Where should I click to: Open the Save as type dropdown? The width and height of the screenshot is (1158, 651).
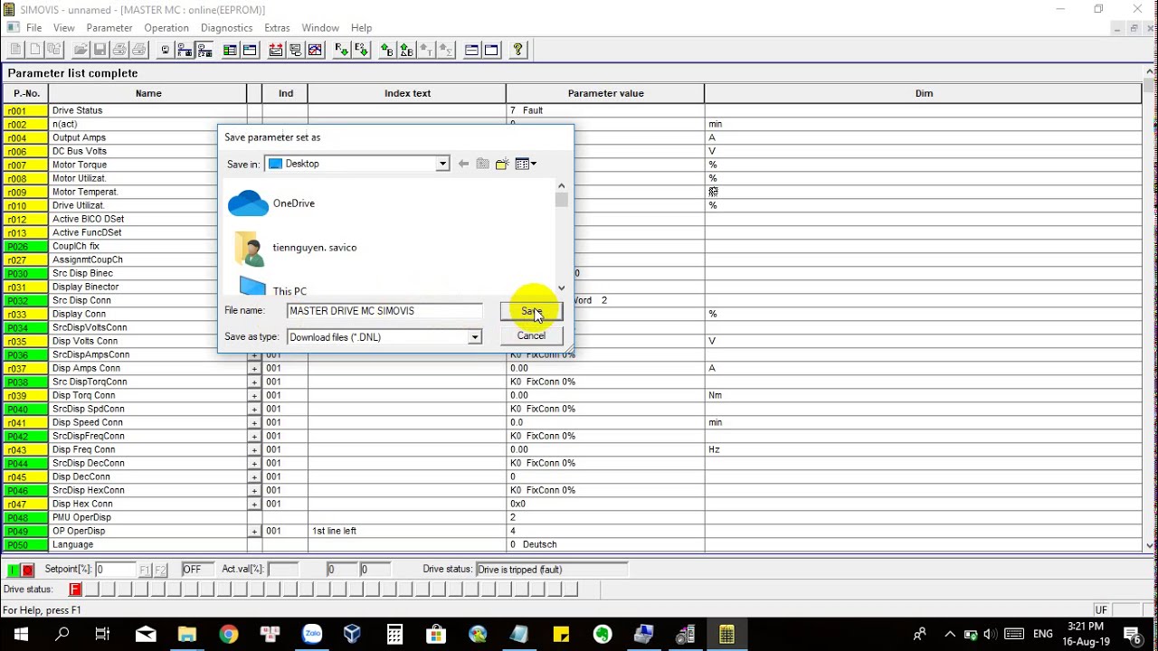click(474, 337)
